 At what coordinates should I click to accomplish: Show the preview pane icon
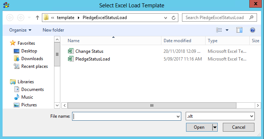pos(239,30)
